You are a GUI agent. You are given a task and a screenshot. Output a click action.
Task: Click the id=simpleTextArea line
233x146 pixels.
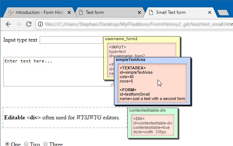(x=136, y=72)
